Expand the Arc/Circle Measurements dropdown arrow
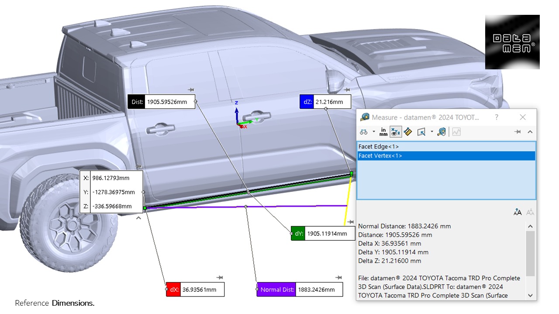 (x=374, y=132)
